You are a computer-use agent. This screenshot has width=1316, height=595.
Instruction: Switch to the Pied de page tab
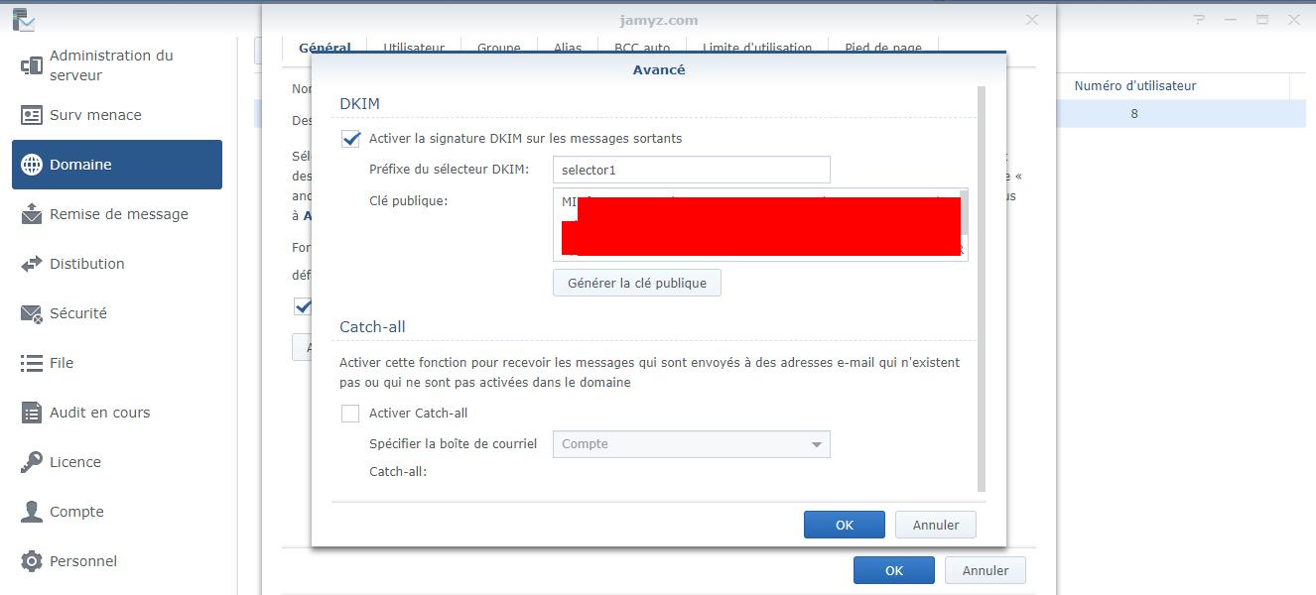(x=883, y=47)
